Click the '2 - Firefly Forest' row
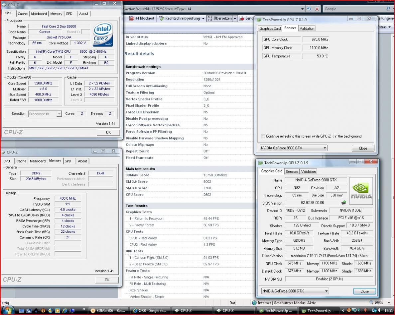The image size is (395, 315). (189, 225)
